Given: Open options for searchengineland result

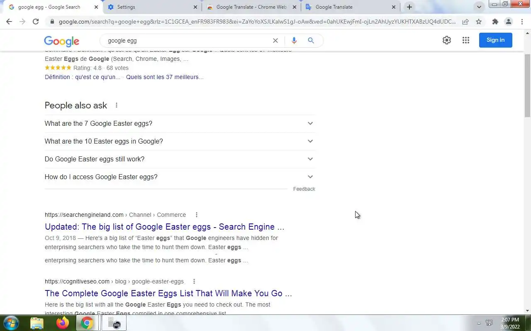Looking at the screenshot, I should 197,215.
